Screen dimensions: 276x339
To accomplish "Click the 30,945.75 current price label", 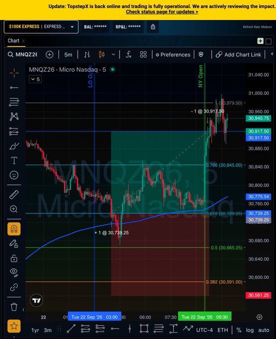I will click(259, 118).
